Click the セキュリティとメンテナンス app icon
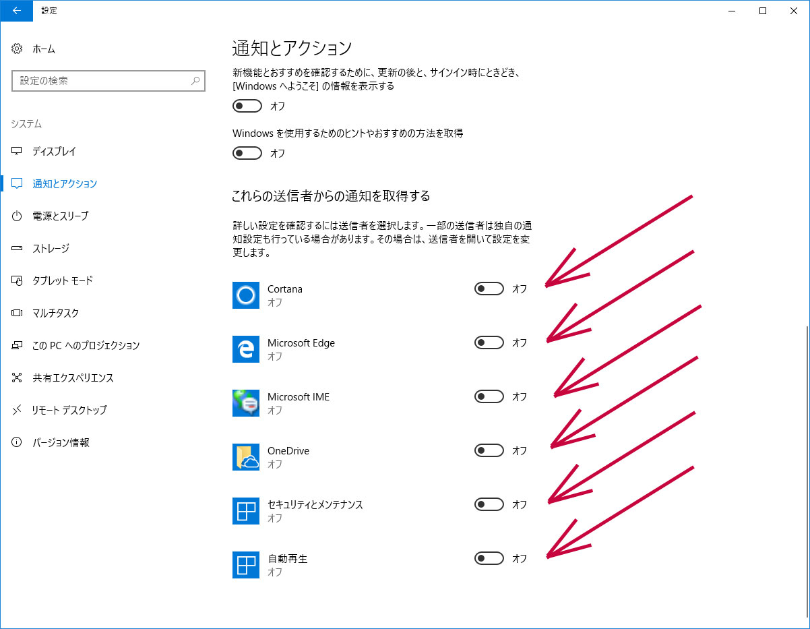810x629 pixels. point(246,511)
